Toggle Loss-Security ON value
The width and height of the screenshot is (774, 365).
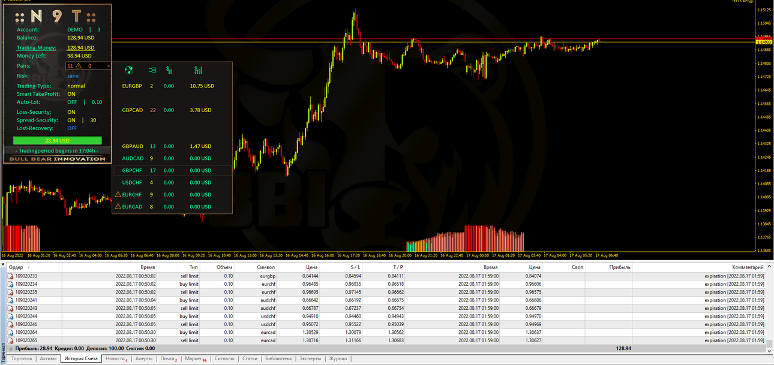click(x=71, y=112)
